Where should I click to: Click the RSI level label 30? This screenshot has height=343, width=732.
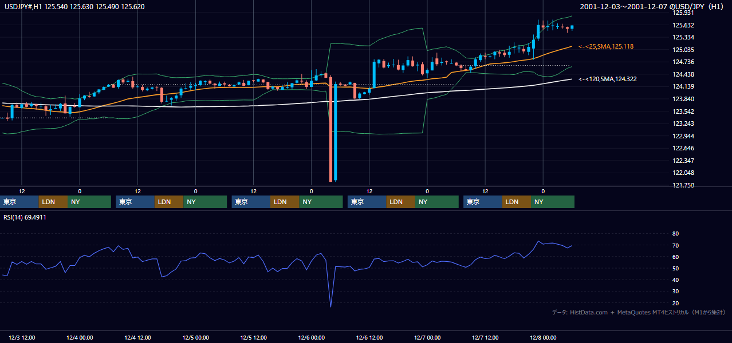(675, 292)
